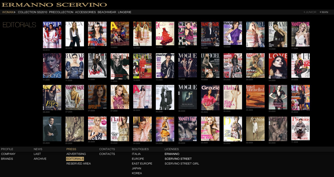Go to COLLECTION SS2010

coord(33,12)
